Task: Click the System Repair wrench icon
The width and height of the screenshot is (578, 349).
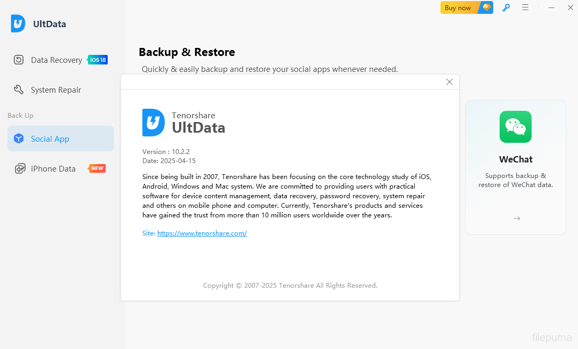Action: [x=19, y=90]
